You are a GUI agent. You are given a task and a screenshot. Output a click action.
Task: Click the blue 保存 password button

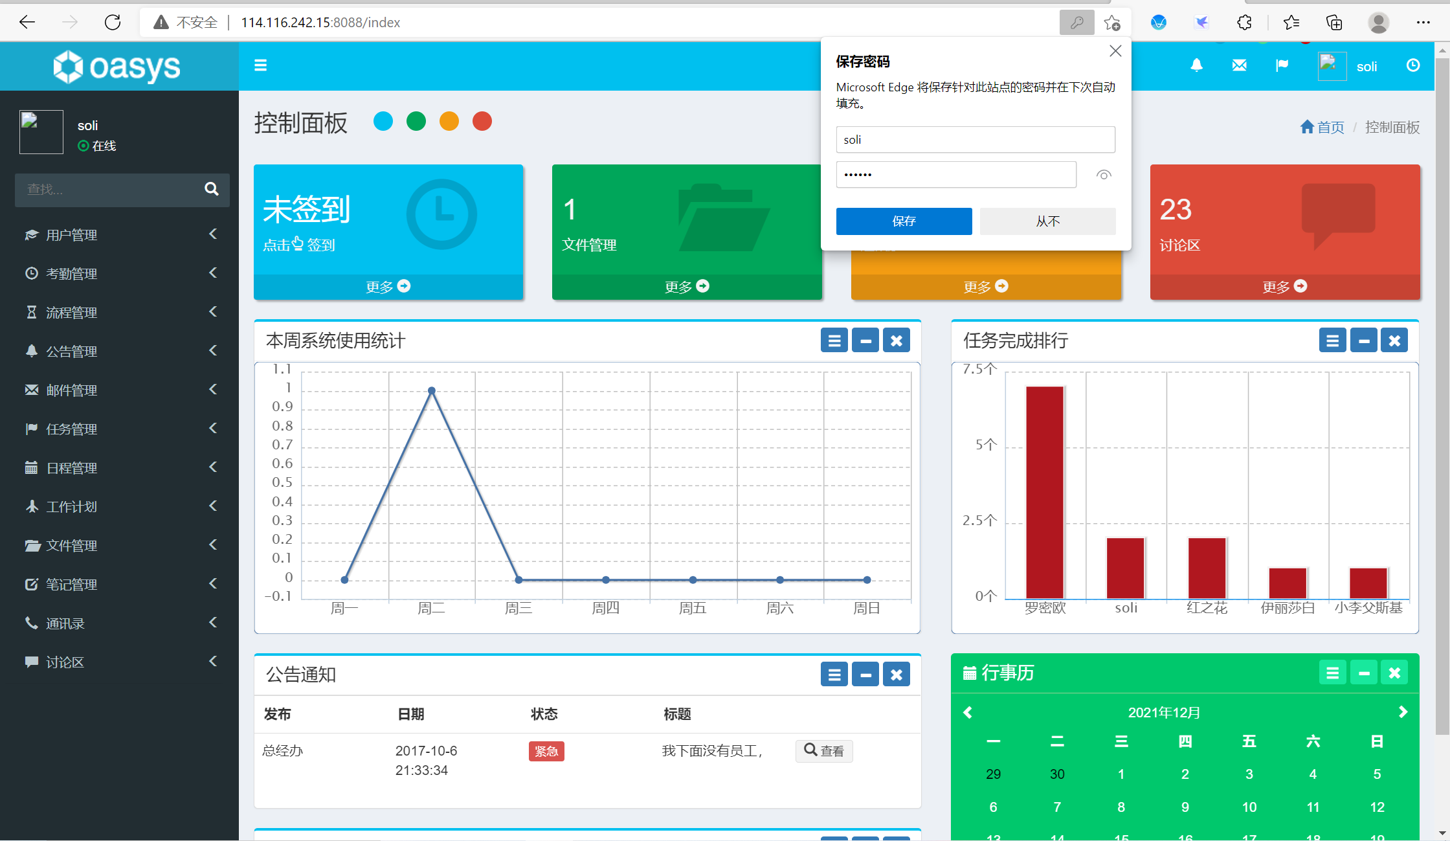point(904,221)
